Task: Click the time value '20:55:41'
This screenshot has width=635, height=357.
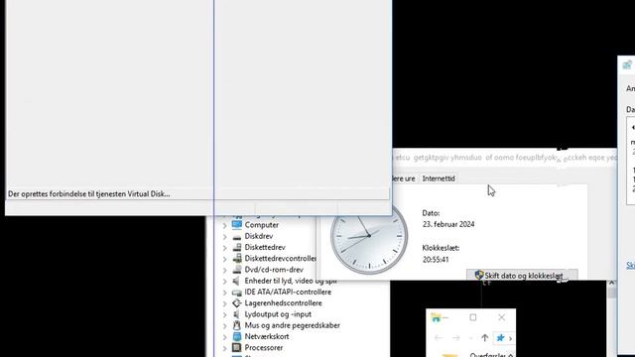Action: pos(436,260)
